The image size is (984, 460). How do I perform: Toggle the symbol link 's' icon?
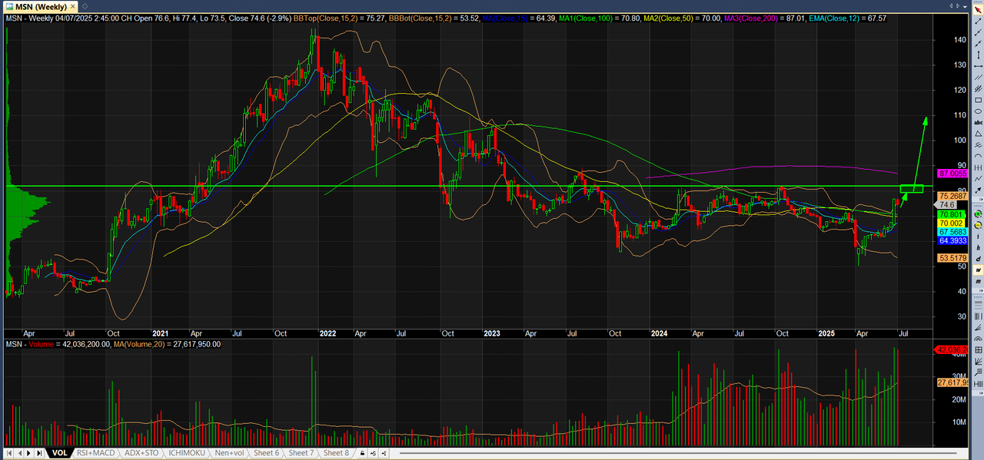(374, 453)
